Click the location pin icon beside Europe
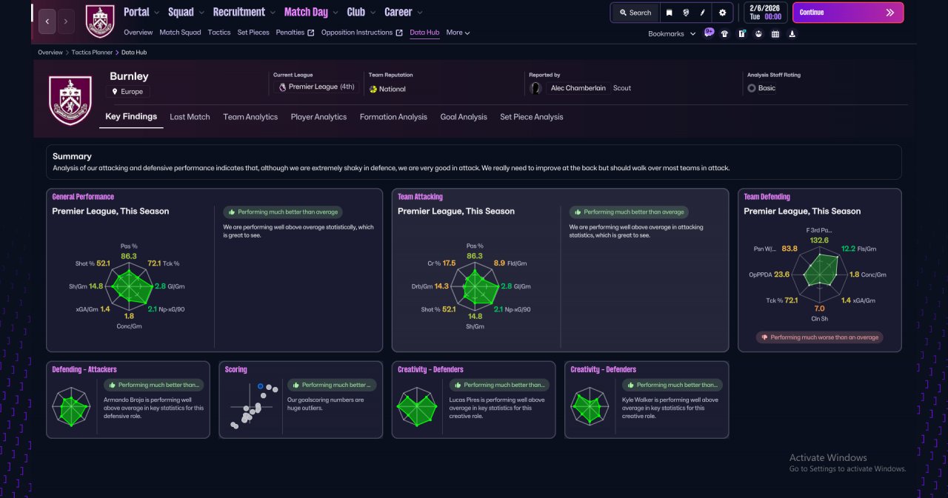 point(115,92)
